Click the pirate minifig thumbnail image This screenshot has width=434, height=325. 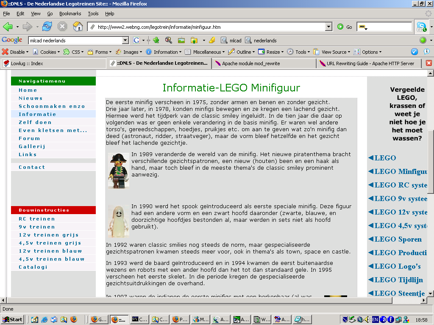pyautogui.click(x=119, y=171)
